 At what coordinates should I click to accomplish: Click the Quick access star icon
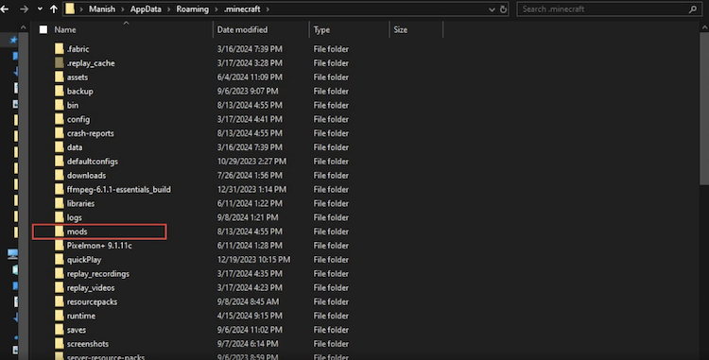pyautogui.click(x=13, y=40)
